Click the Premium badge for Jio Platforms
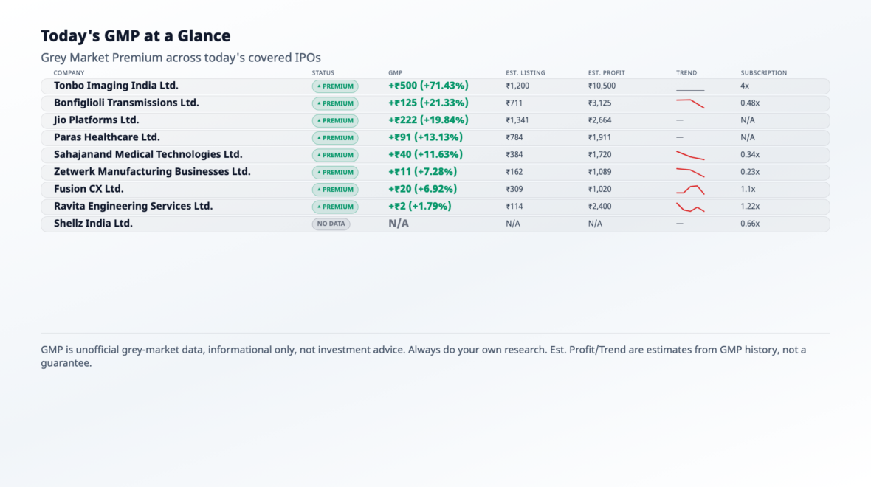Image resolution: width=871 pixels, height=487 pixels. [335, 120]
